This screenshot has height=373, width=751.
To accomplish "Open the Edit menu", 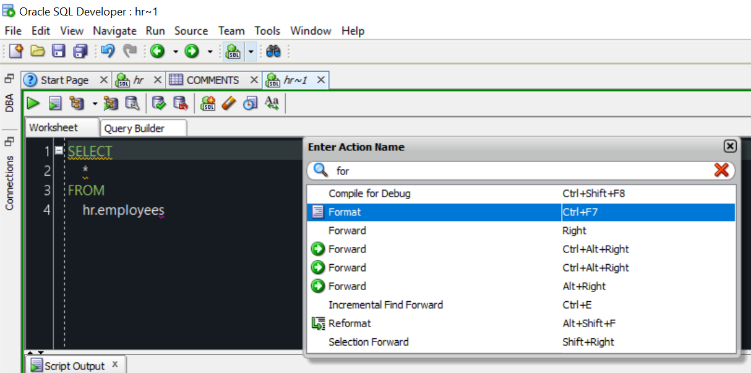I will tap(41, 30).
